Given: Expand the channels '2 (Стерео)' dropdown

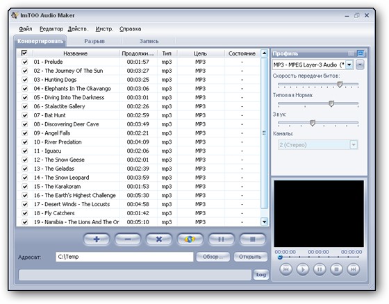Looking at the screenshot, I should [x=354, y=145].
